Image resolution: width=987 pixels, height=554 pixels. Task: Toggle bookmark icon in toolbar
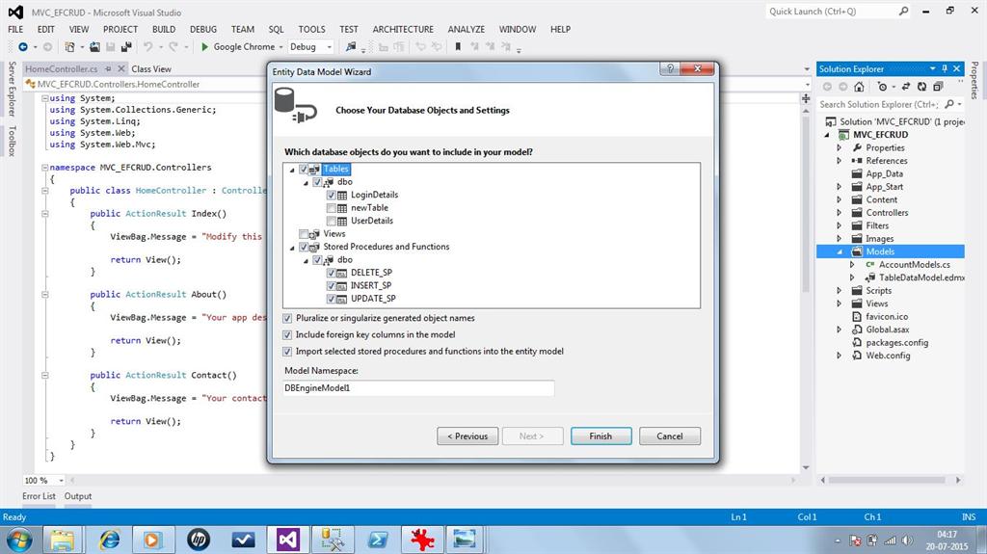pyautogui.click(x=458, y=46)
